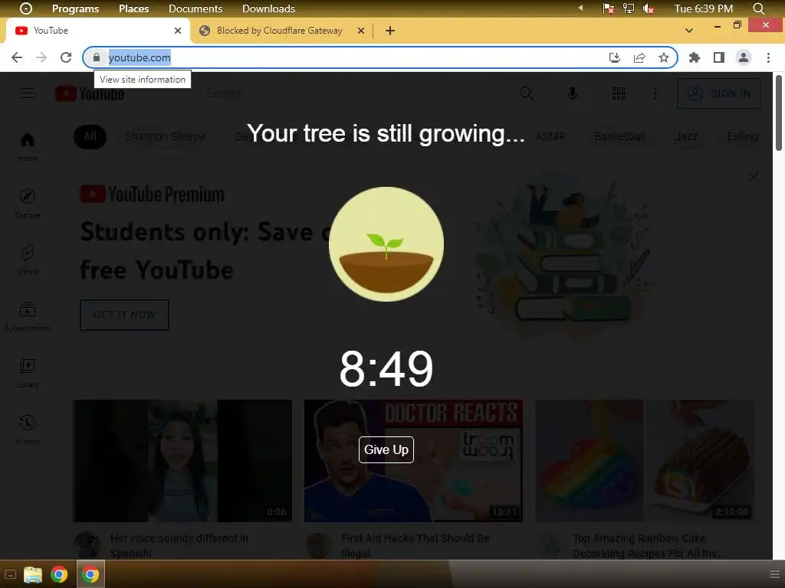Open YouTube settings three-dot icon
This screenshot has width=785, height=588.
point(655,93)
